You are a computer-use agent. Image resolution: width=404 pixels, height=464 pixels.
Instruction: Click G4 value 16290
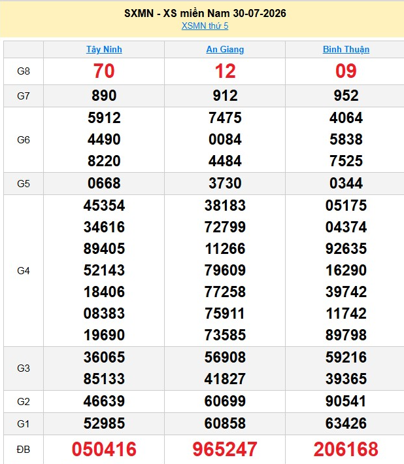[346, 270]
